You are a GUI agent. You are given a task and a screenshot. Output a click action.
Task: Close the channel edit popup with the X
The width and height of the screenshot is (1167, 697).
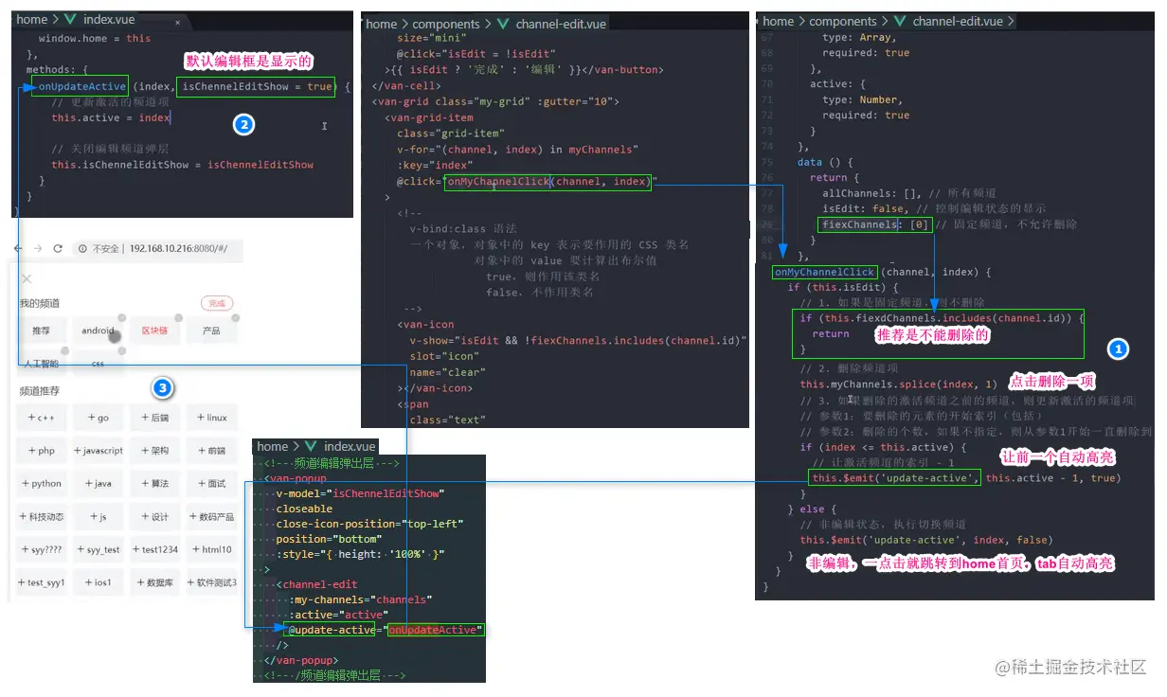(x=27, y=278)
